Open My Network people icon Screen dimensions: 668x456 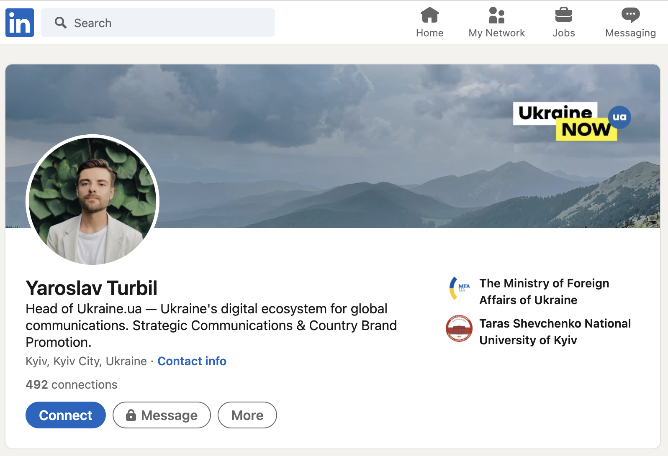click(x=496, y=15)
